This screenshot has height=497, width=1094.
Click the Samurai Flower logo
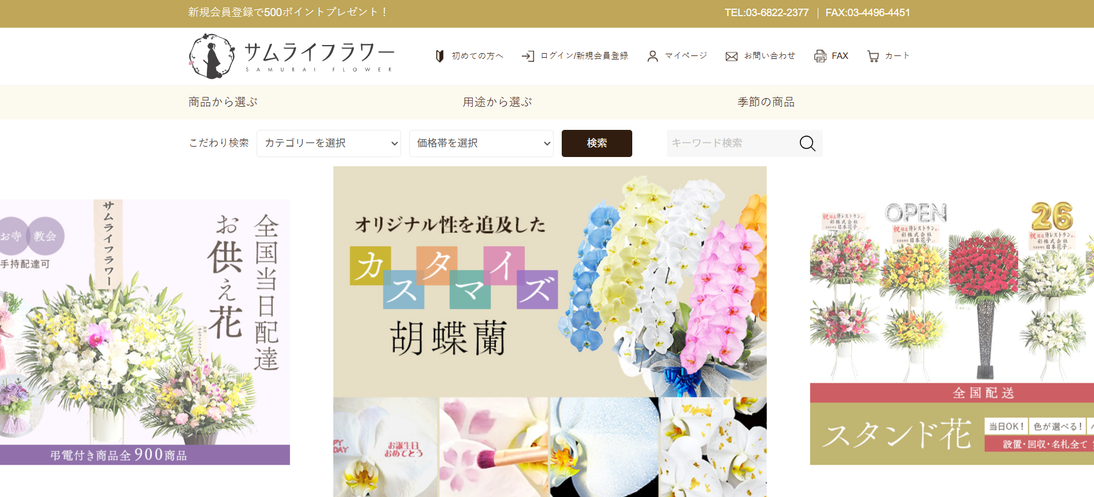(292, 56)
